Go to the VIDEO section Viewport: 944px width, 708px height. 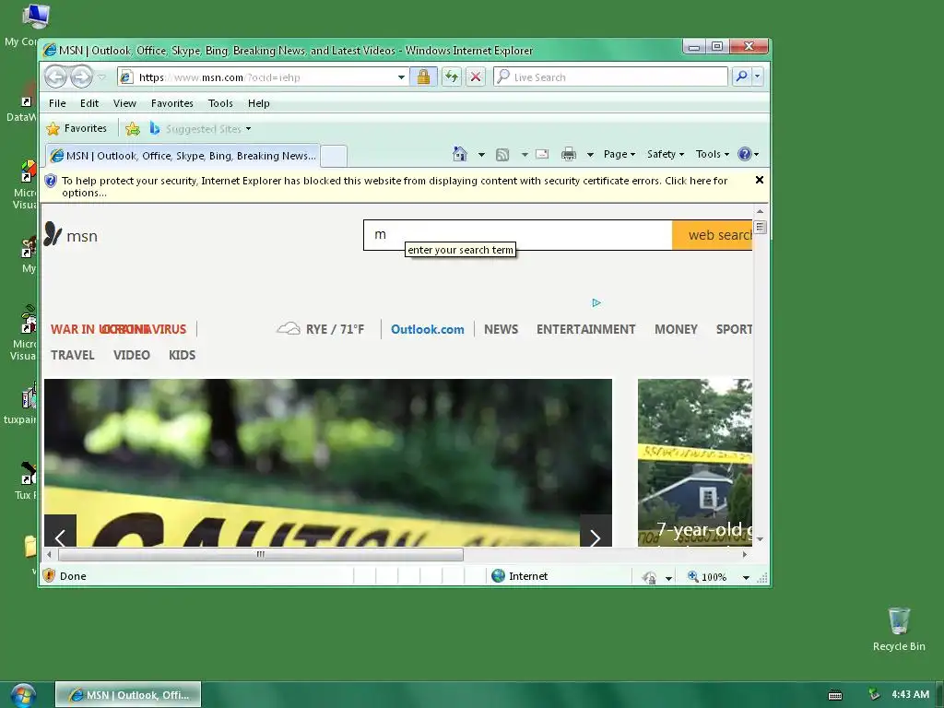(x=131, y=355)
